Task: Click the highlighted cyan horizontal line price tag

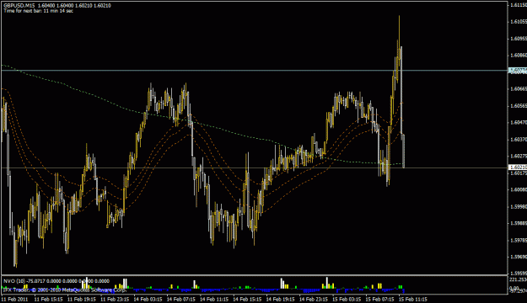Action: [x=518, y=71]
